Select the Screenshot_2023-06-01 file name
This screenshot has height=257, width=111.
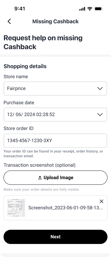66,208
